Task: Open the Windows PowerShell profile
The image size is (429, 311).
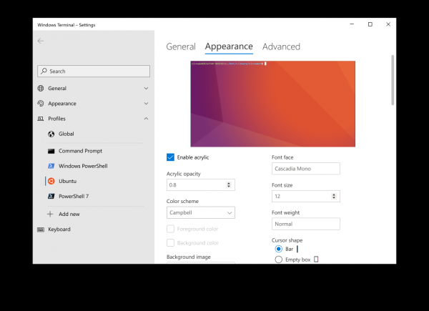Action: 82,166
